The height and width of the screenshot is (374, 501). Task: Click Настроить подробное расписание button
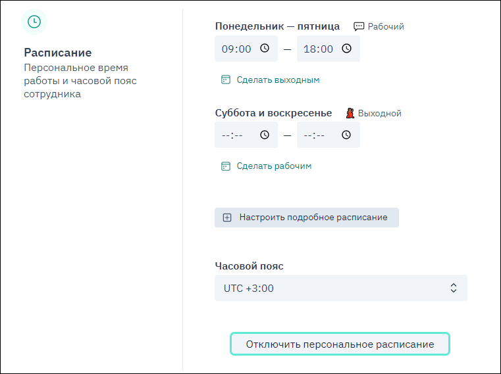(x=307, y=218)
